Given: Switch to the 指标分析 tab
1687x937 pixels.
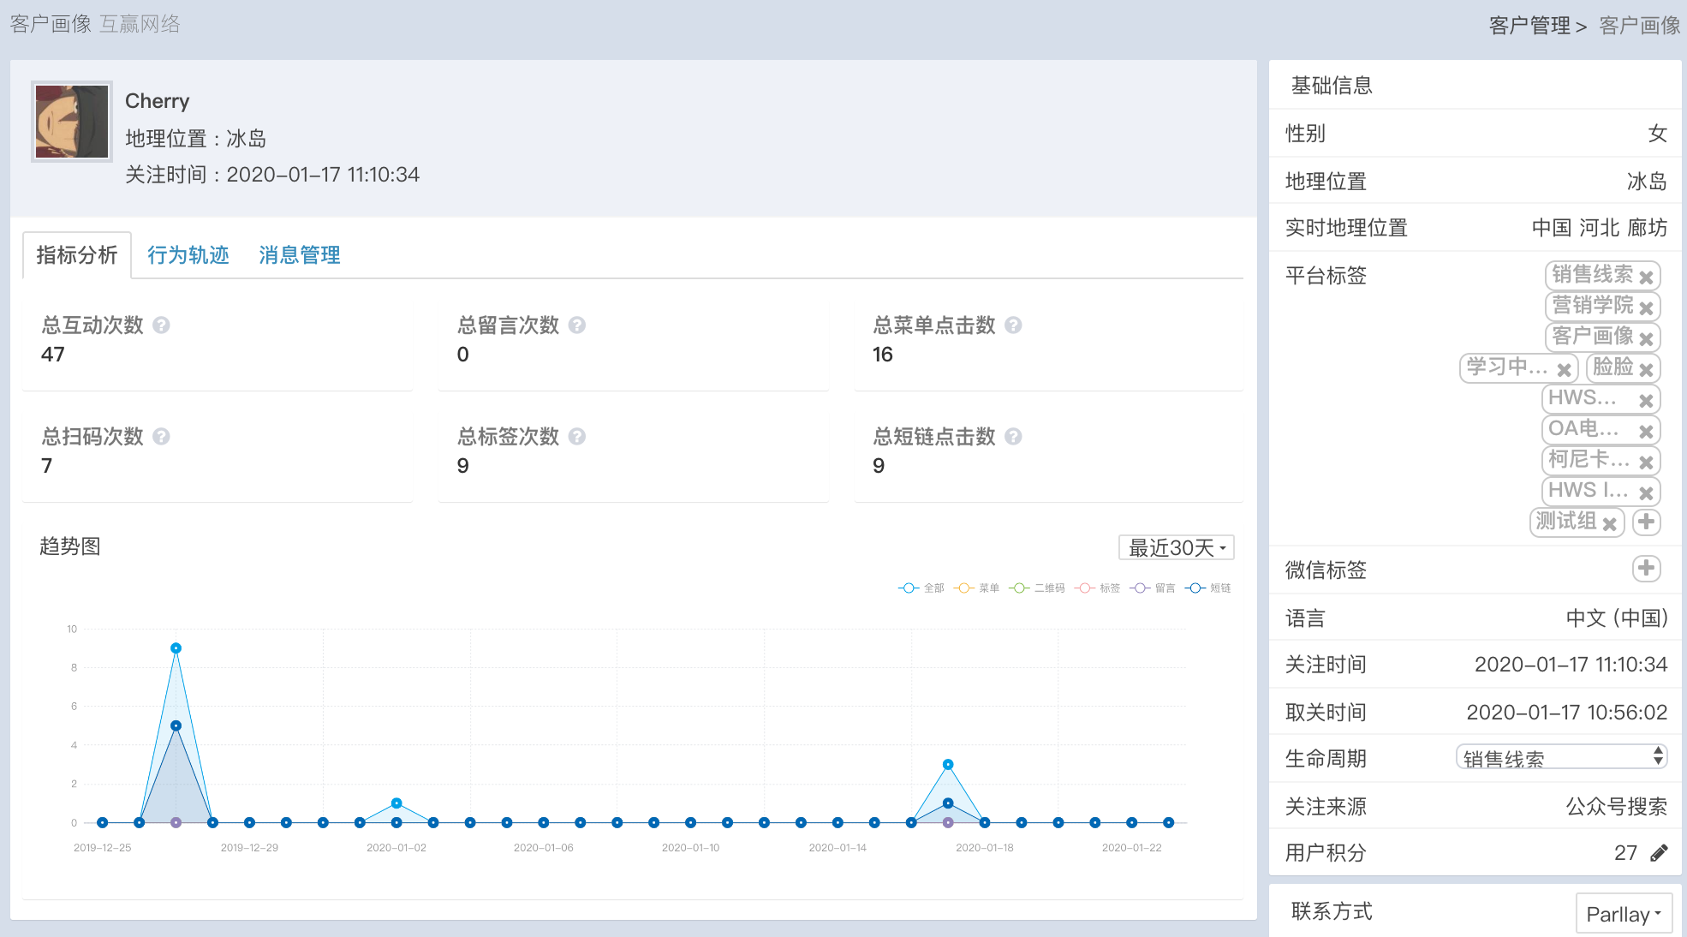Looking at the screenshot, I should point(77,255).
